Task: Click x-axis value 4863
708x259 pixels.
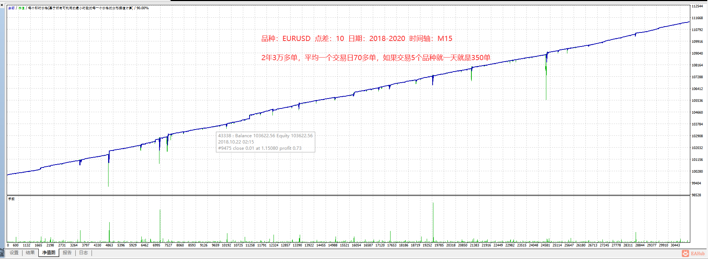Action: [x=109, y=245]
